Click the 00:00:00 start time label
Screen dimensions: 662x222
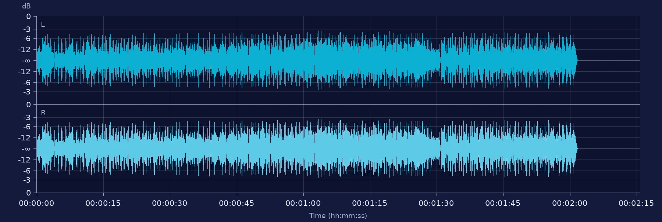tap(36, 203)
